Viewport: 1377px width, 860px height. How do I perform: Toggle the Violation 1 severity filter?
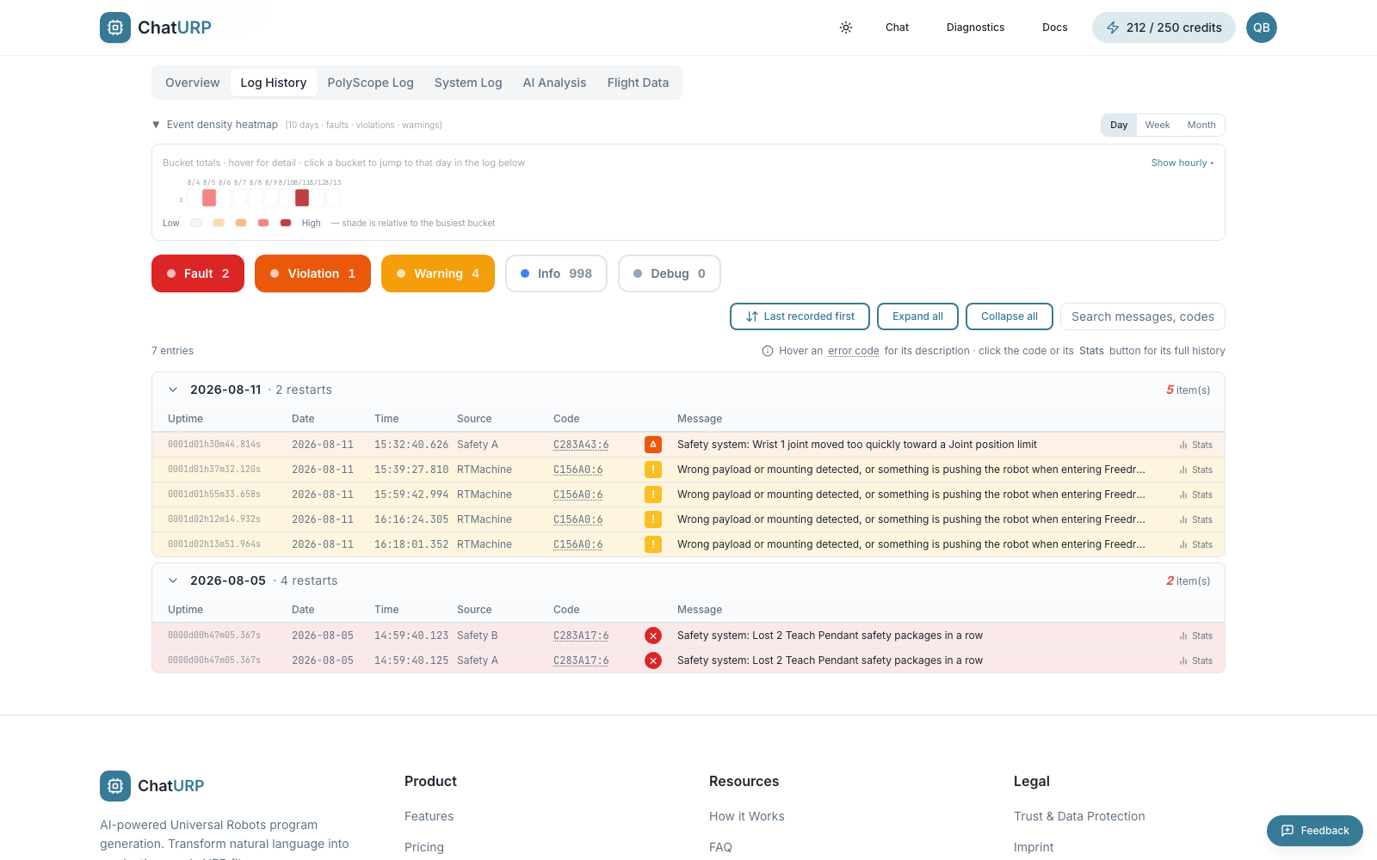click(312, 273)
